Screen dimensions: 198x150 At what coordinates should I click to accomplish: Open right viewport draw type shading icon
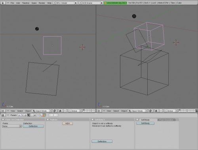[151, 111]
